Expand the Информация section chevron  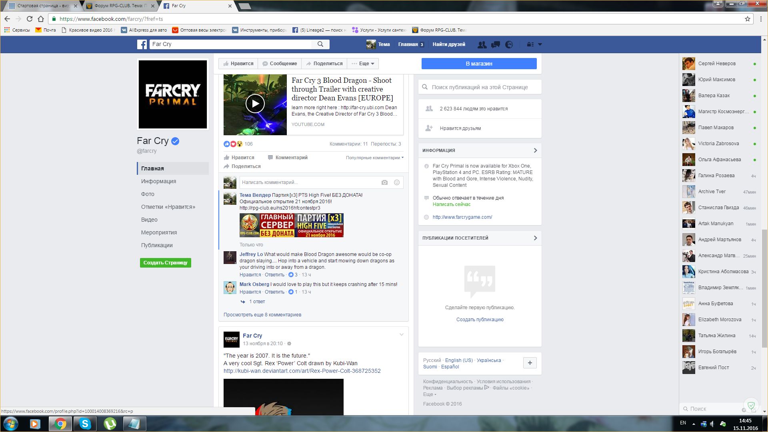tap(535, 150)
